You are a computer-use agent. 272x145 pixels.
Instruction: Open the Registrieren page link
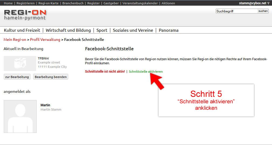26,3
